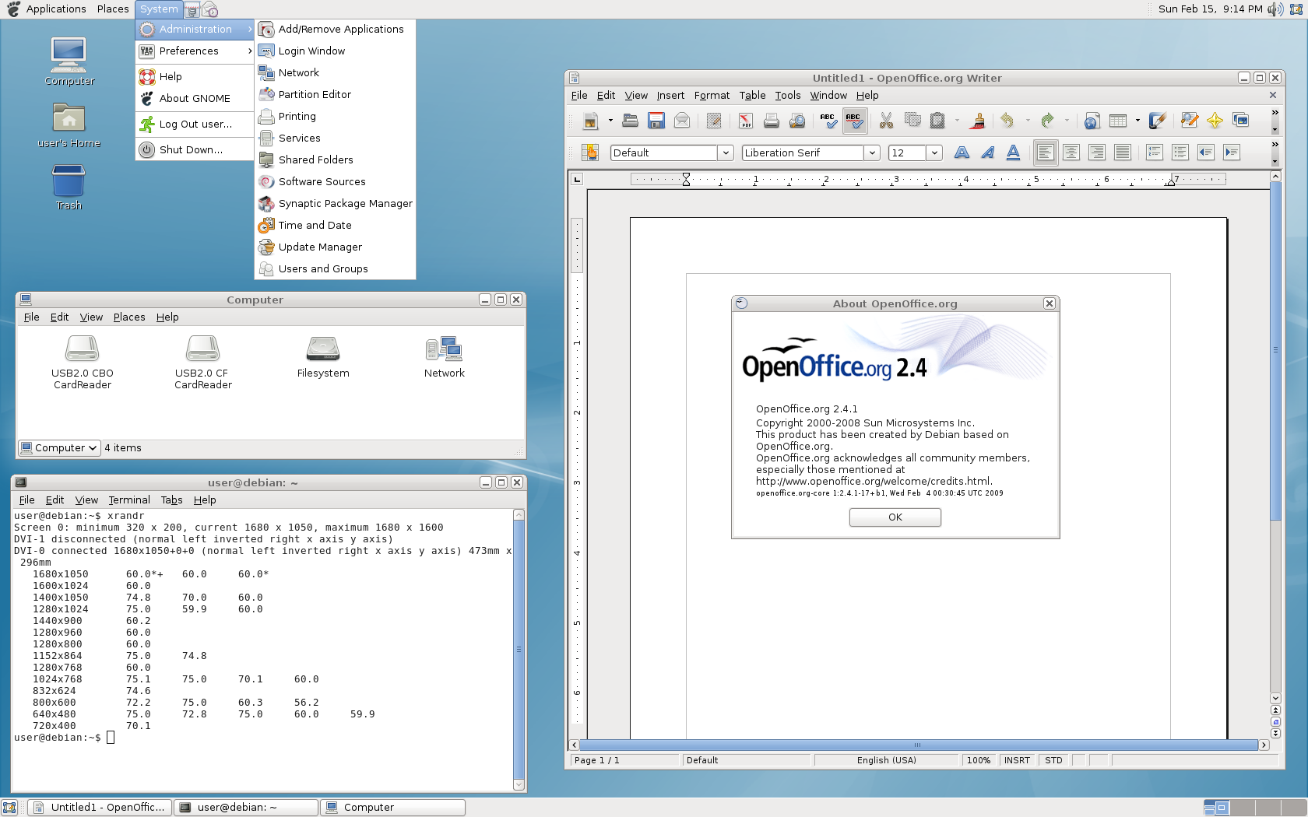Click the Cut scissors icon

(886, 121)
